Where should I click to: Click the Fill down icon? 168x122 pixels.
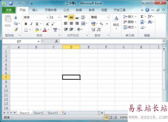142,22
